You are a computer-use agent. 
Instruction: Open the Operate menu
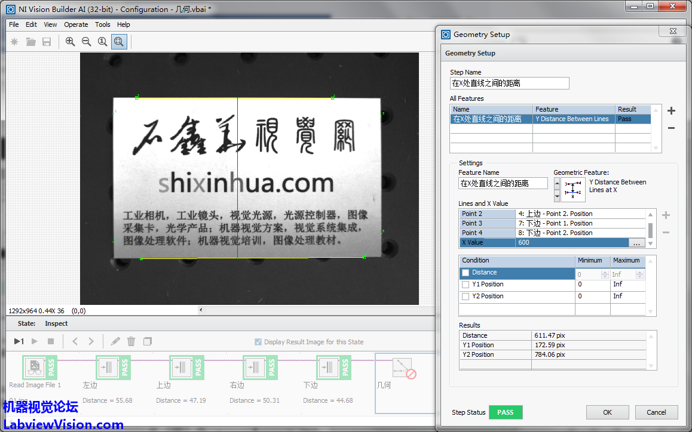76,24
